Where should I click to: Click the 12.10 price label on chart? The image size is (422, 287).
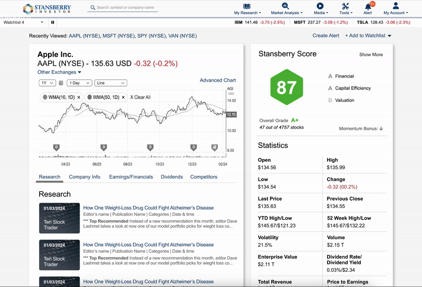(231, 114)
